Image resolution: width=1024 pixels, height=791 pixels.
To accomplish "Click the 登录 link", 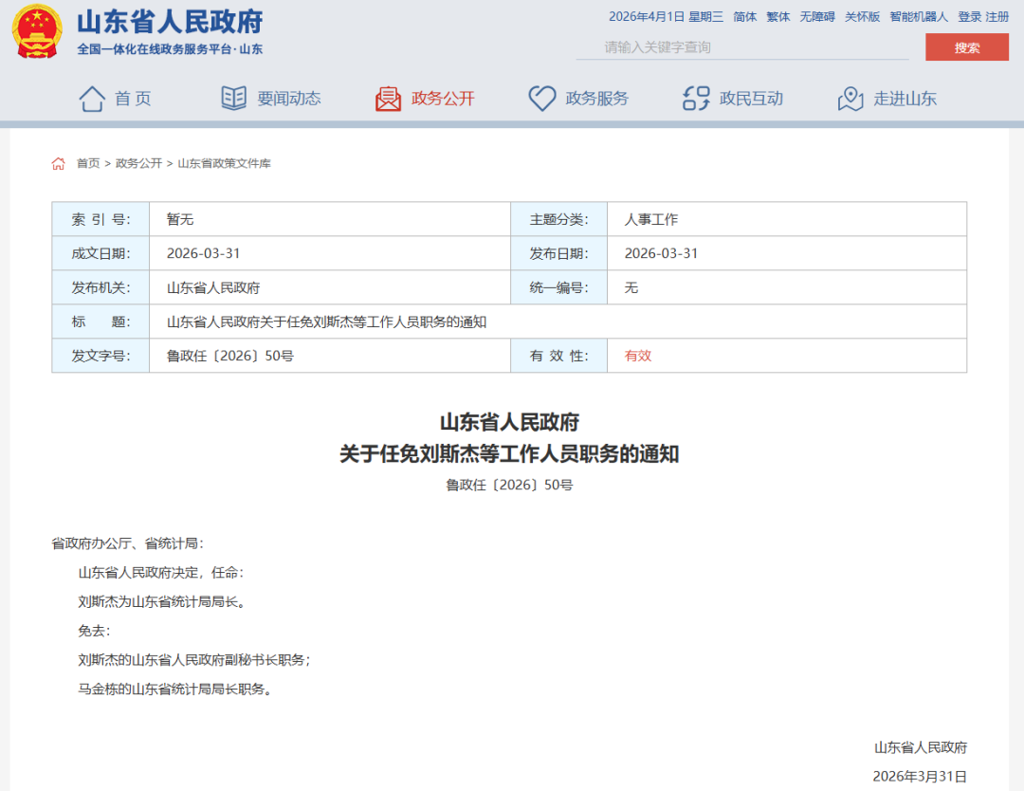I will 969,17.
